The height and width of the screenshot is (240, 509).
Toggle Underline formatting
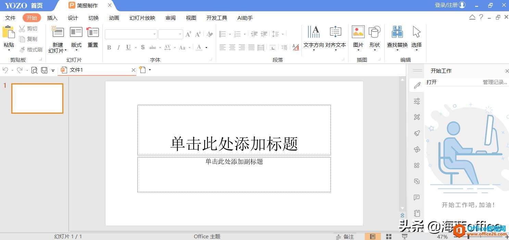pos(128,47)
